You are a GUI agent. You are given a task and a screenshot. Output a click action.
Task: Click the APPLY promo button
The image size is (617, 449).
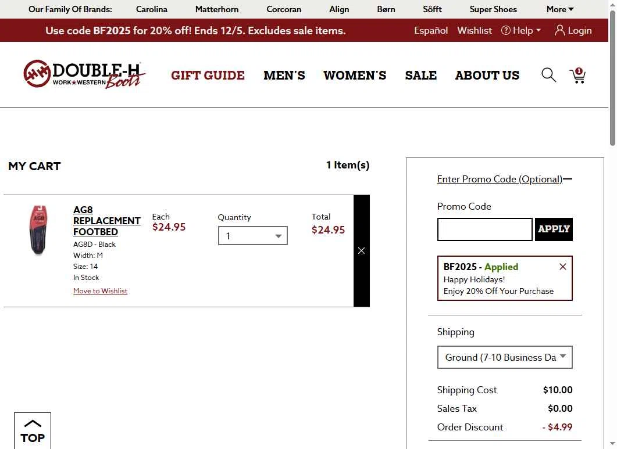coord(554,229)
